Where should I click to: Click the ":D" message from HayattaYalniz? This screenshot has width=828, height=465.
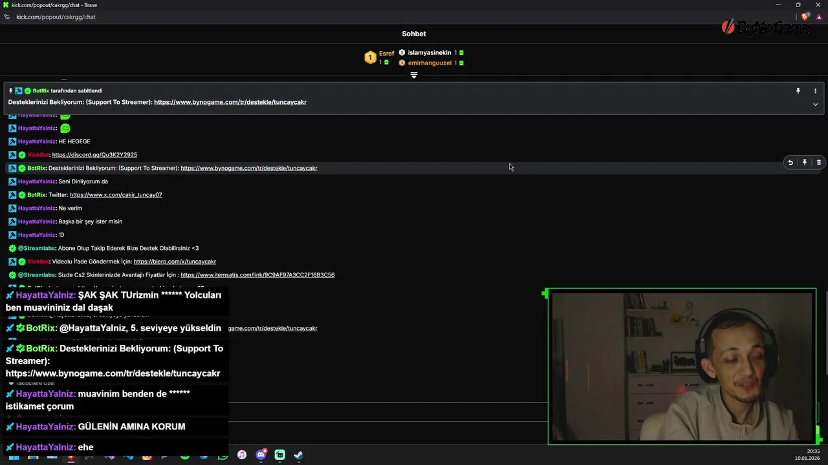click(x=61, y=235)
